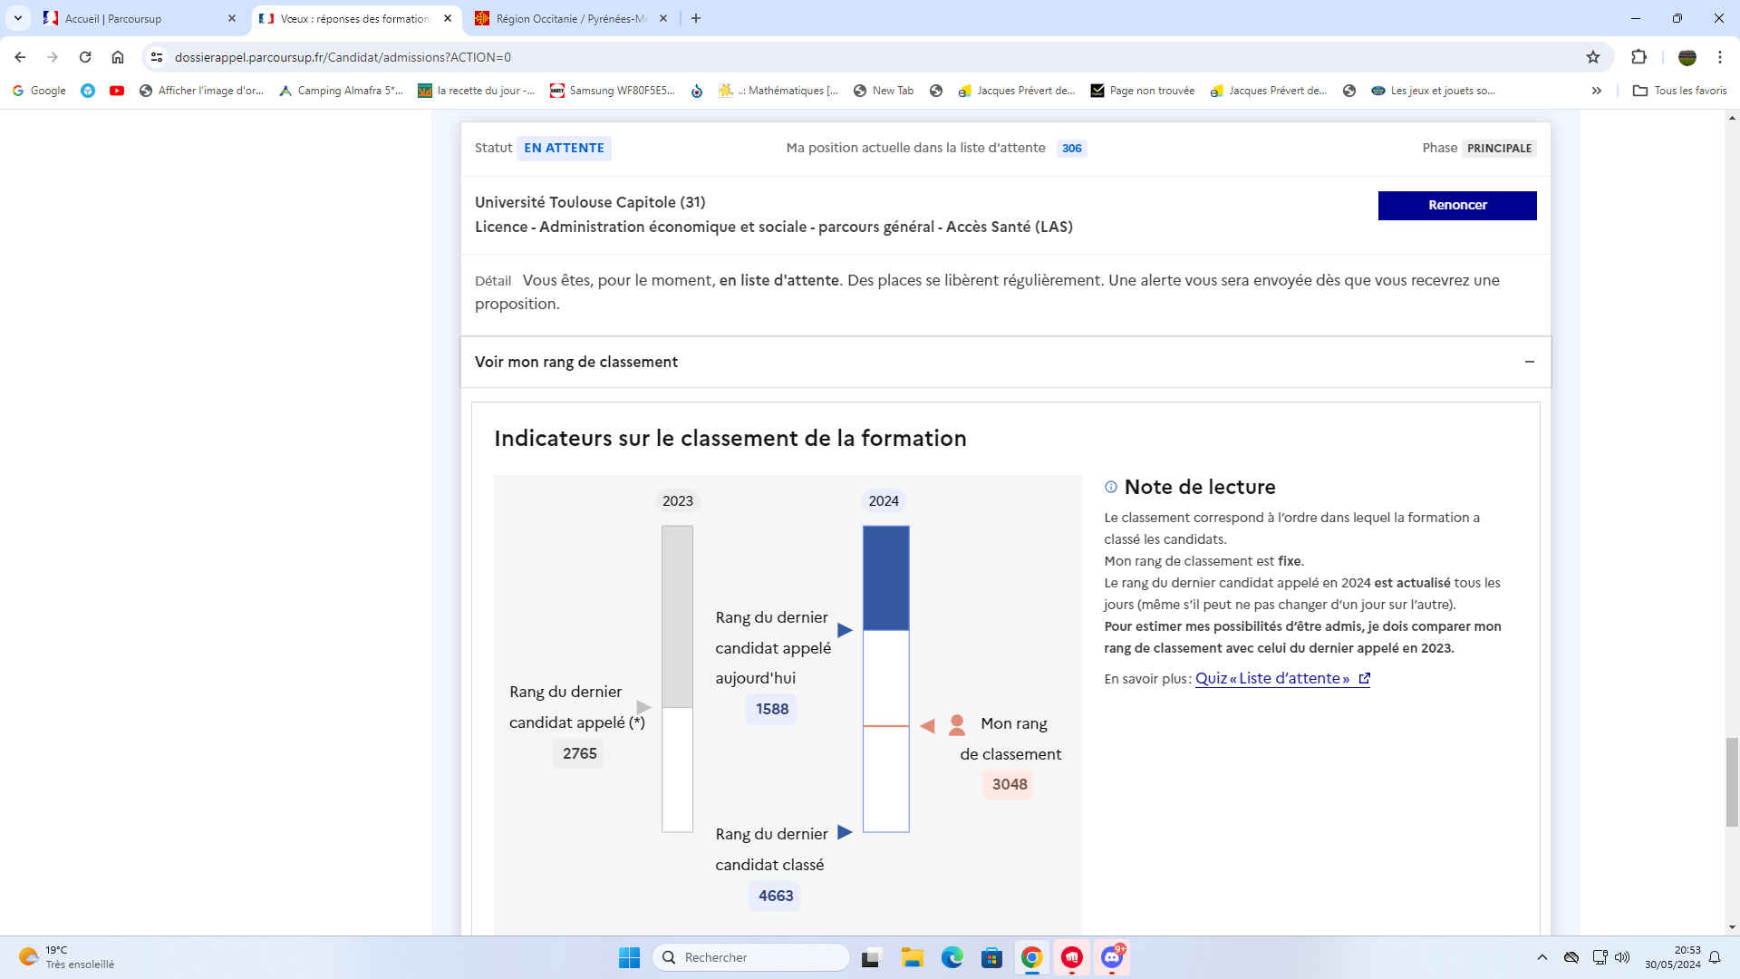Open the New Tab bookmark
The width and height of the screenshot is (1740, 979).
884,91
